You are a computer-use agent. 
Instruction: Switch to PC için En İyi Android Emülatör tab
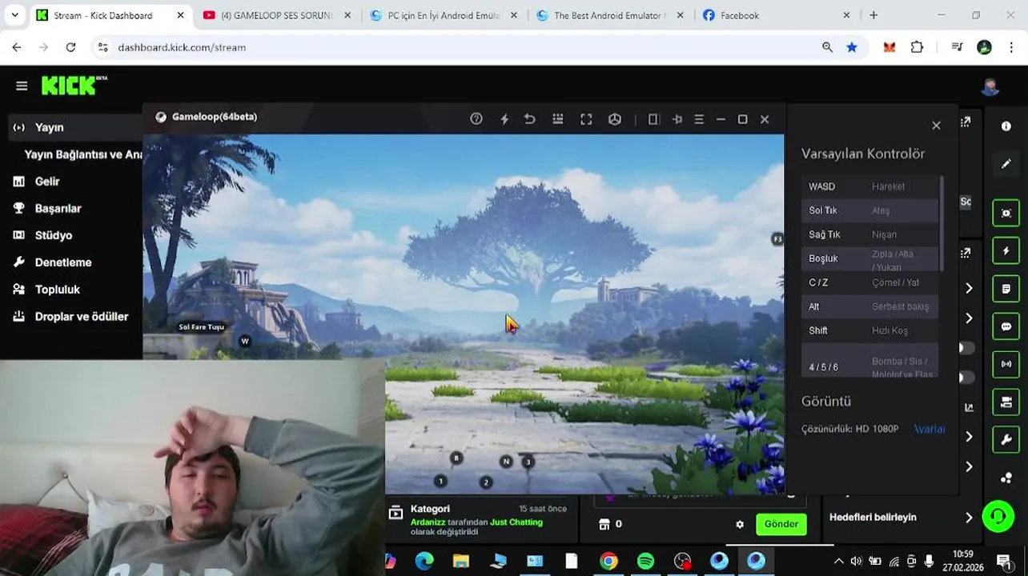[443, 15]
